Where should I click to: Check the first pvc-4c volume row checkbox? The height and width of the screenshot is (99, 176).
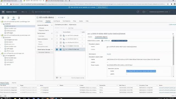pyautogui.click(x=57, y=35)
